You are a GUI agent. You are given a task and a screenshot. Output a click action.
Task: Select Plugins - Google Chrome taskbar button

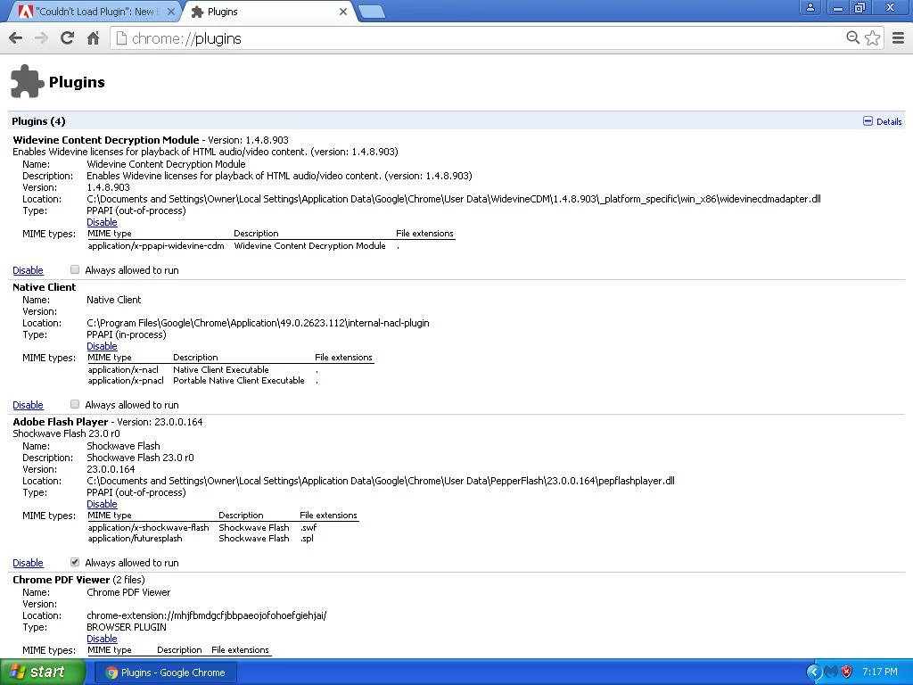pos(166,673)
